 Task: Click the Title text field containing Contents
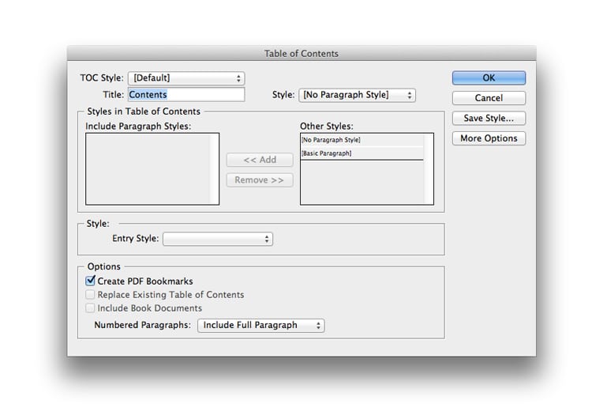pos(186,95)
